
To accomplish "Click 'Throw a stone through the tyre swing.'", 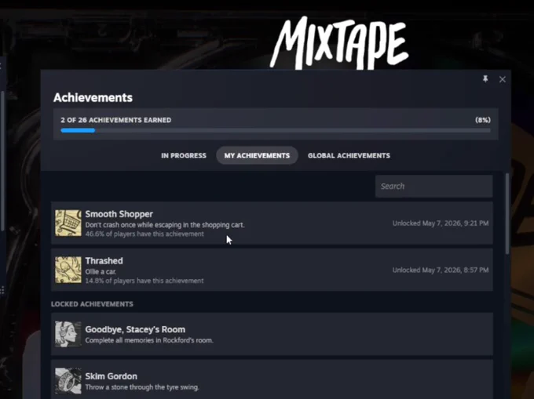I will [142, 387].
